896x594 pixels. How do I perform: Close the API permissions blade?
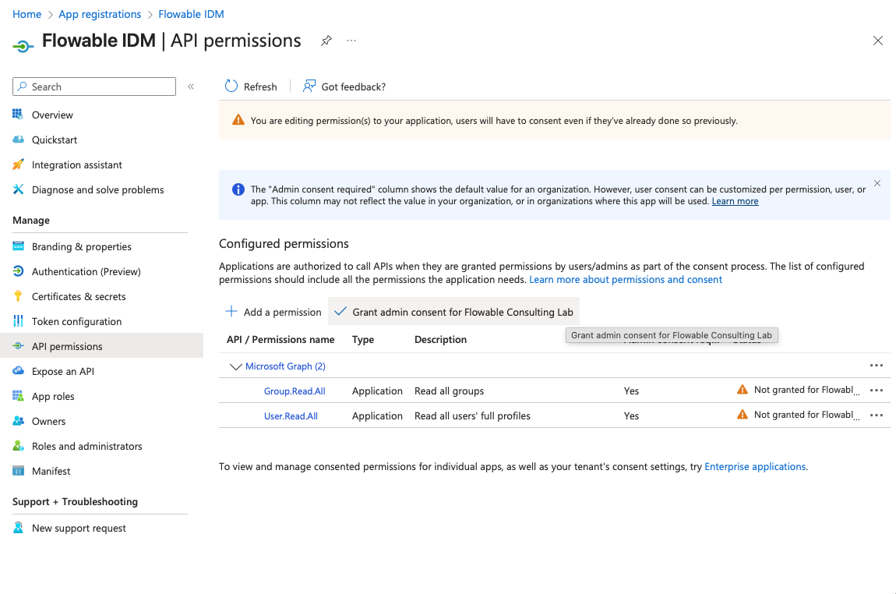pyautogui.click(x=877, y=41)
